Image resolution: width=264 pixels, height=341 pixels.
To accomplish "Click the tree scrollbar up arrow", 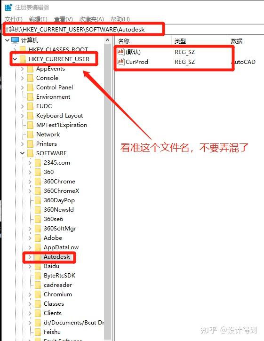I will 107,40.
